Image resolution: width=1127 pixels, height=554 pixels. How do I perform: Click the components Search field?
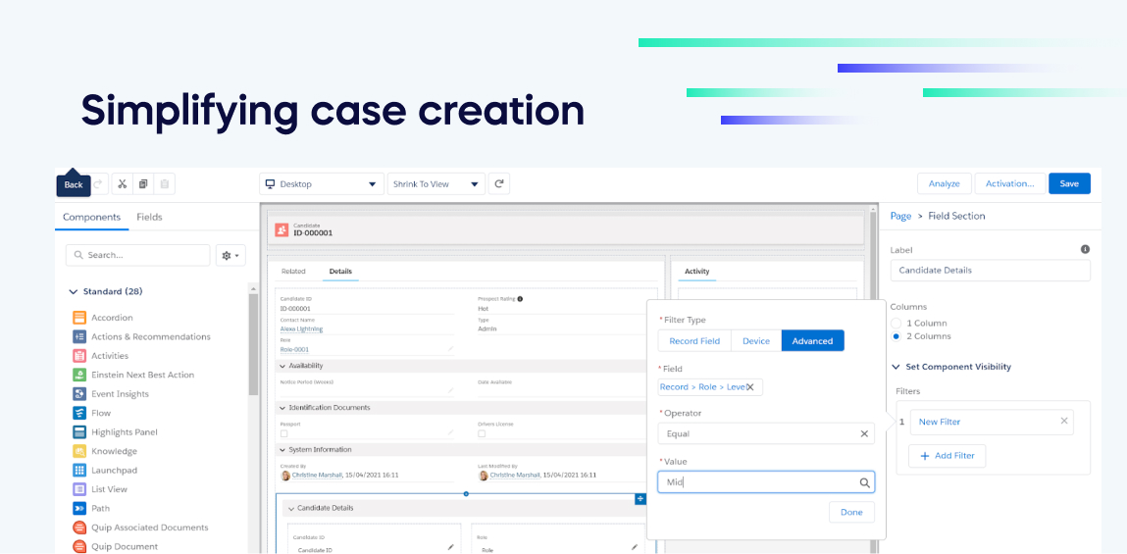[137, 255]
